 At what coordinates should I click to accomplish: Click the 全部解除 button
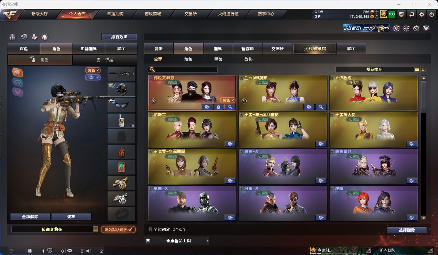pos(30,217)
